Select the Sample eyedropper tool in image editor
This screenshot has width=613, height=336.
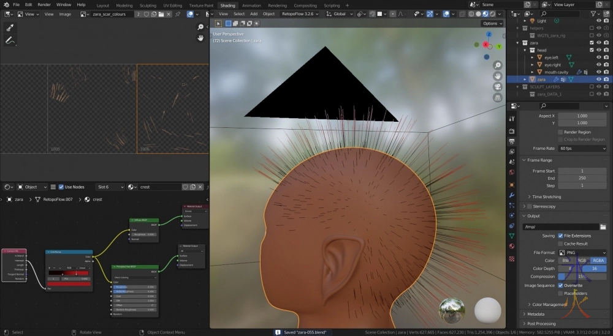pos(10,28)
